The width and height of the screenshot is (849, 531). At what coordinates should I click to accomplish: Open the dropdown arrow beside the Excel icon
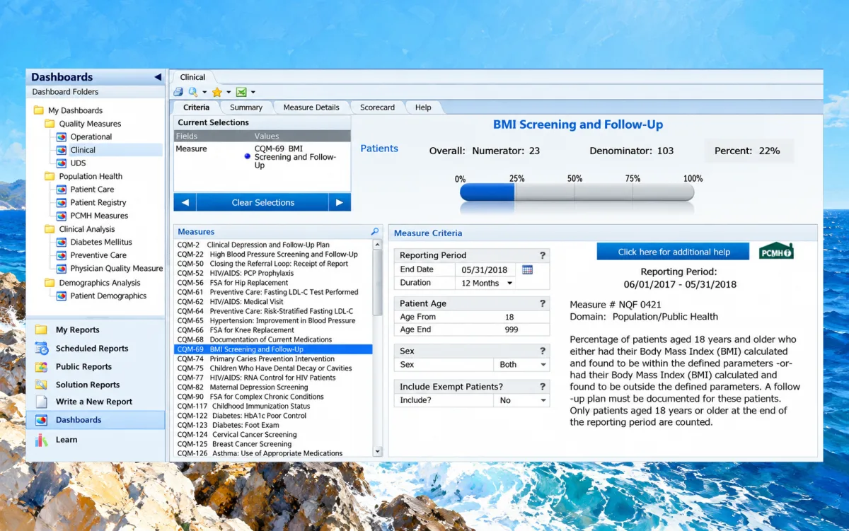253,93
